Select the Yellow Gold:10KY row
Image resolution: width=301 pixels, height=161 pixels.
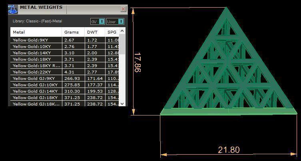tap(65, 46)
